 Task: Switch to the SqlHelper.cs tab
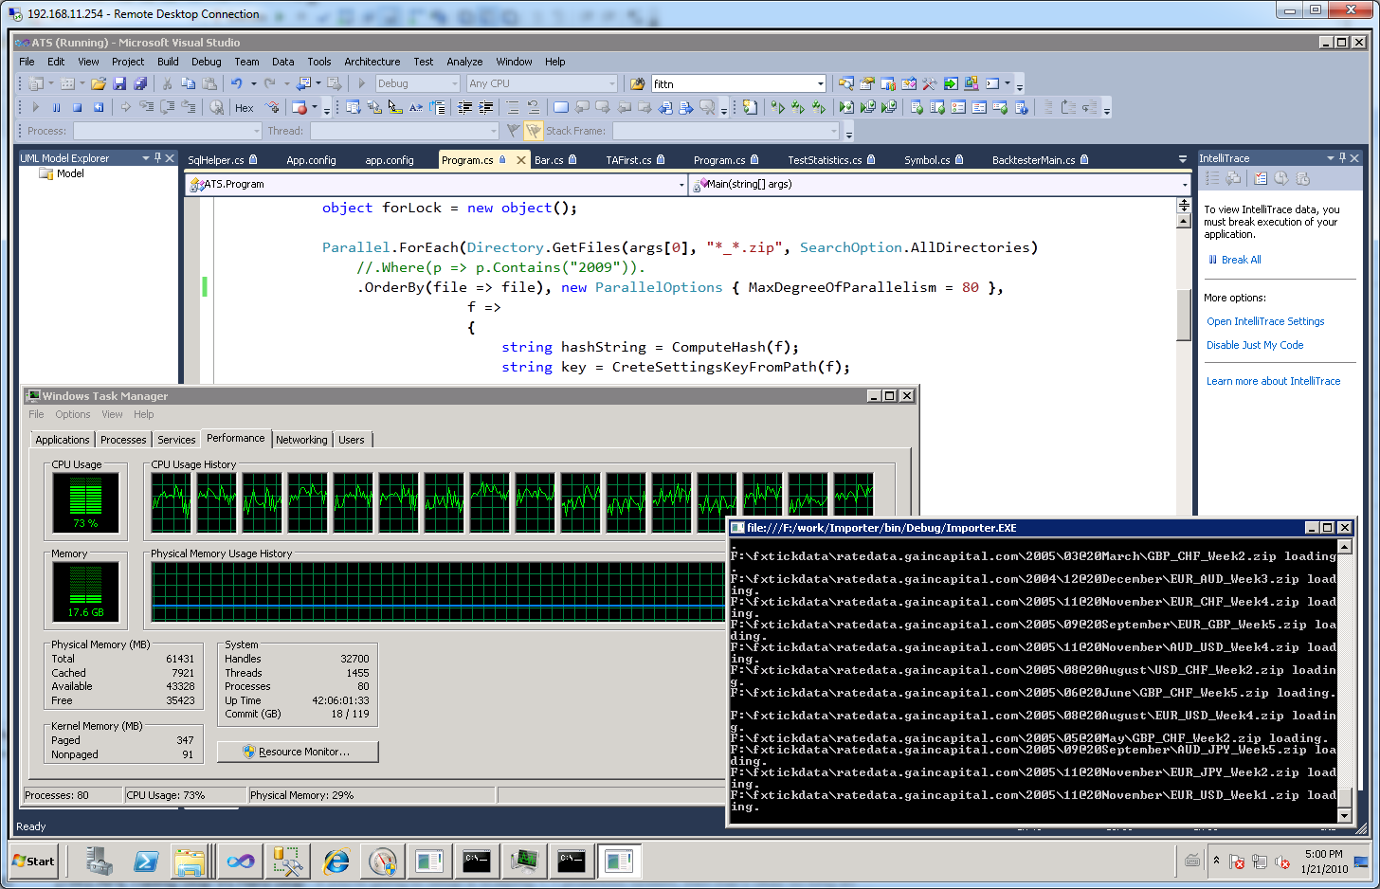point(222,160)
